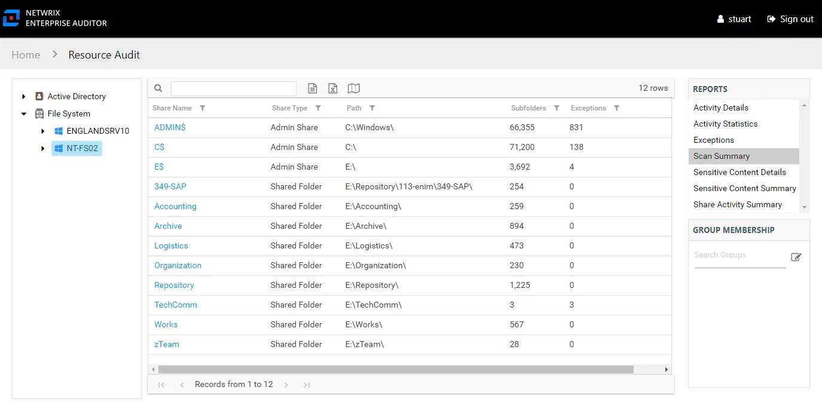The height and width of the screenshot is (402, 822).
Task: Select ENGLANDSRV10 in the tree
Action: click(98, 131)
